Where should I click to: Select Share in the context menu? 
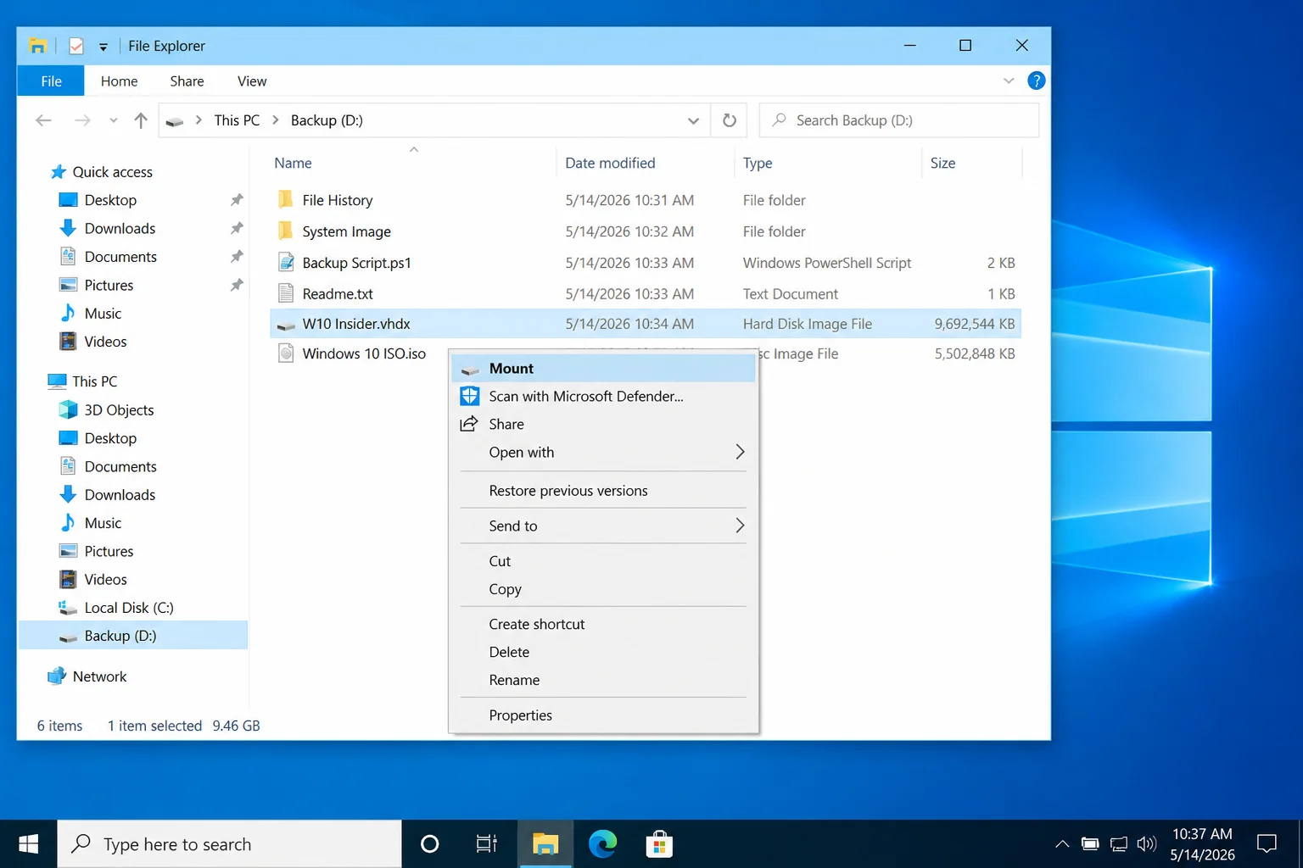coord(603,425)
